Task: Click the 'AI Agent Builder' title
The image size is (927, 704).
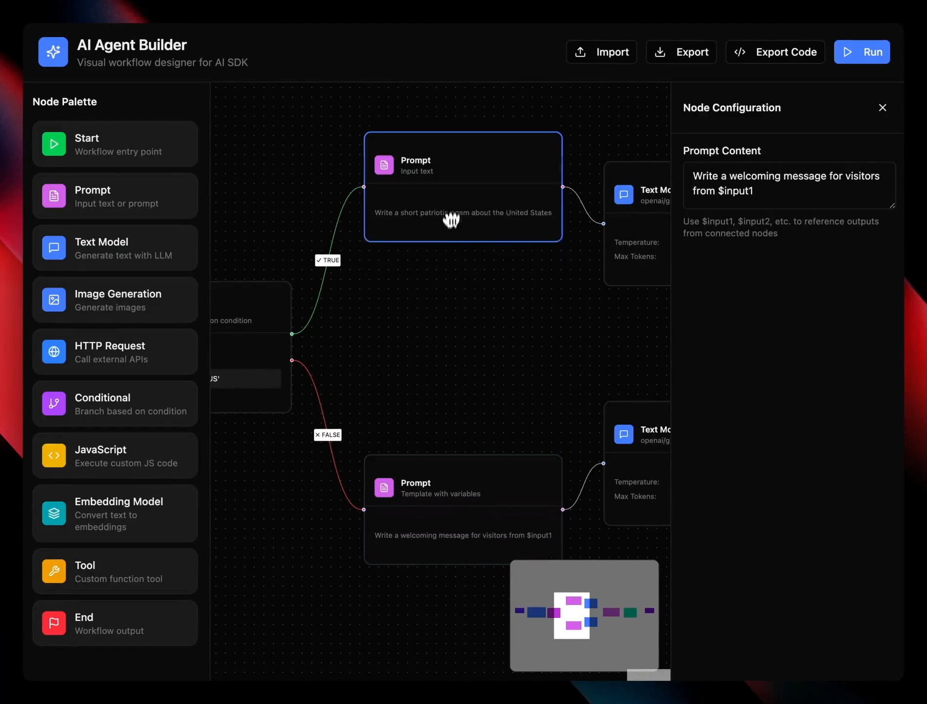Action: [x=132, y=45]
